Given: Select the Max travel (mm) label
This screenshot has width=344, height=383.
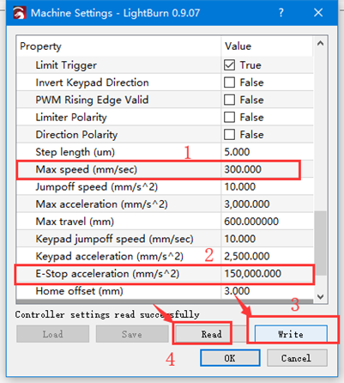Looking at the screenshot, I should click(x=75, y=222).
